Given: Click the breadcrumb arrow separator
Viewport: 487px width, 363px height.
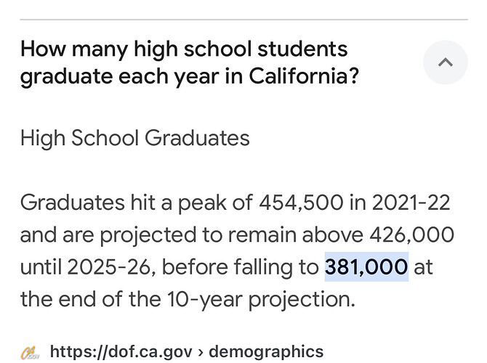Looking at the screenshot, I should pyautogui.click(x=201, y=352).
